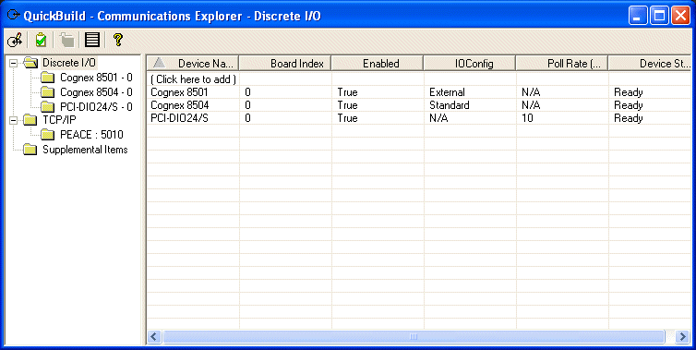This screenshot has width=696, height=350.
Task: Click the pen-and-circle icon in the toolbar
Action: tap(15, 40)
